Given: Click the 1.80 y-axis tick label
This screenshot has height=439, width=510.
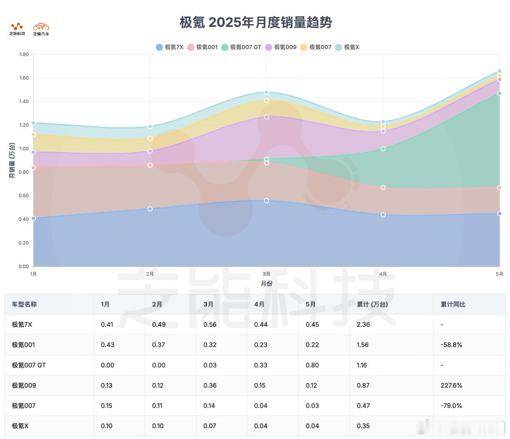Looking at the screenshot, I should 24,54.
